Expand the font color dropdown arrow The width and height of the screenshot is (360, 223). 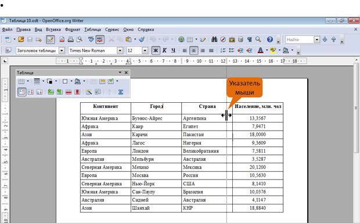click(x=267, y=51)
